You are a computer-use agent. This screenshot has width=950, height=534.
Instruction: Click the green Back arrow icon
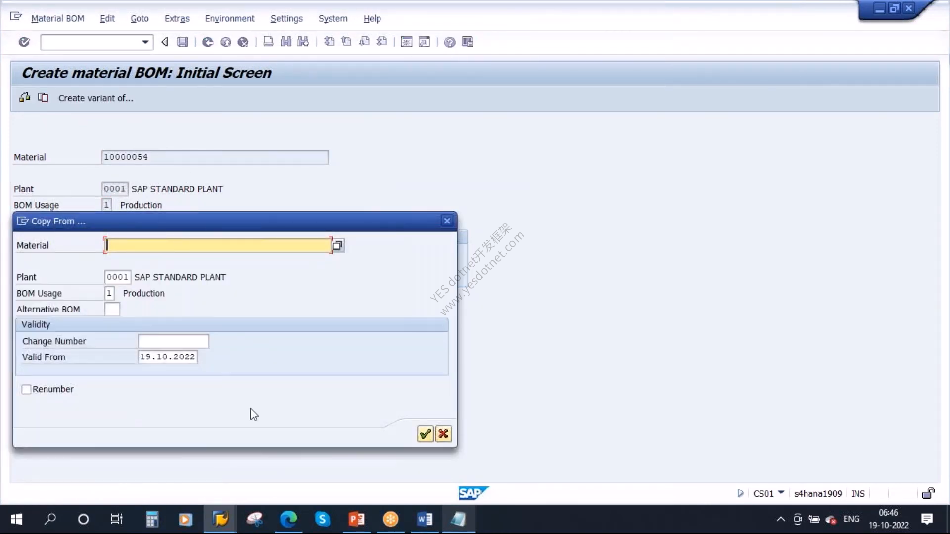pos(208,42)
